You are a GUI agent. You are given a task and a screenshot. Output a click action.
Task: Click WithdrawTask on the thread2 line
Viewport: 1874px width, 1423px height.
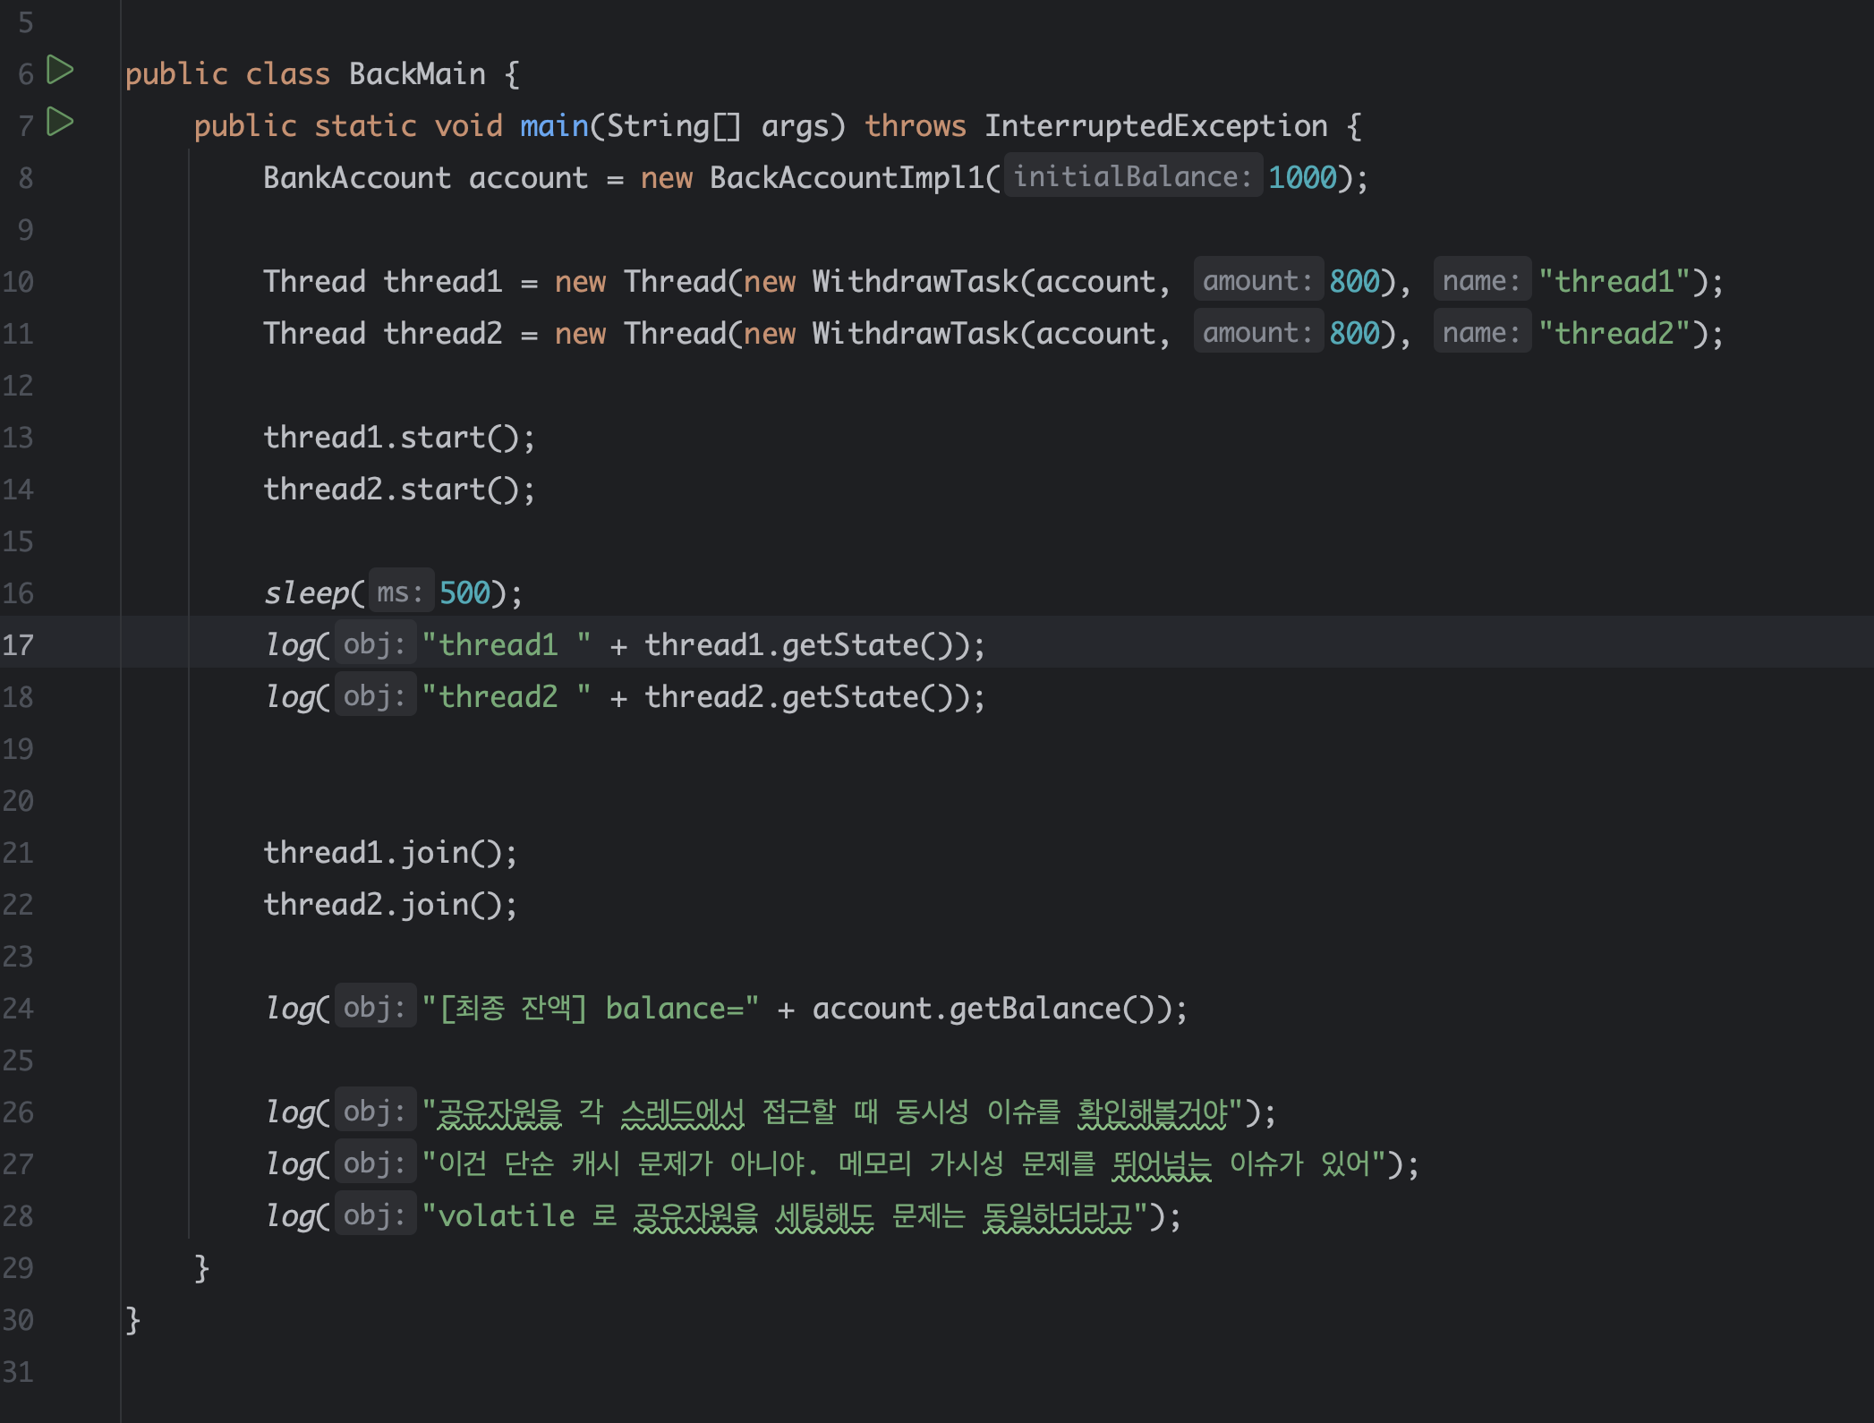coord(915,333)
